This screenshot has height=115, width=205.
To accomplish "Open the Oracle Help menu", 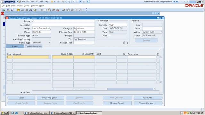I will point(41,6).
